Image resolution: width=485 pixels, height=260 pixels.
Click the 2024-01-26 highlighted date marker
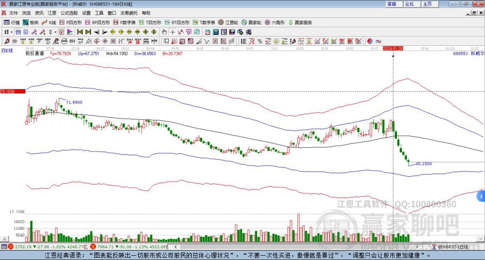click(393, 49)
